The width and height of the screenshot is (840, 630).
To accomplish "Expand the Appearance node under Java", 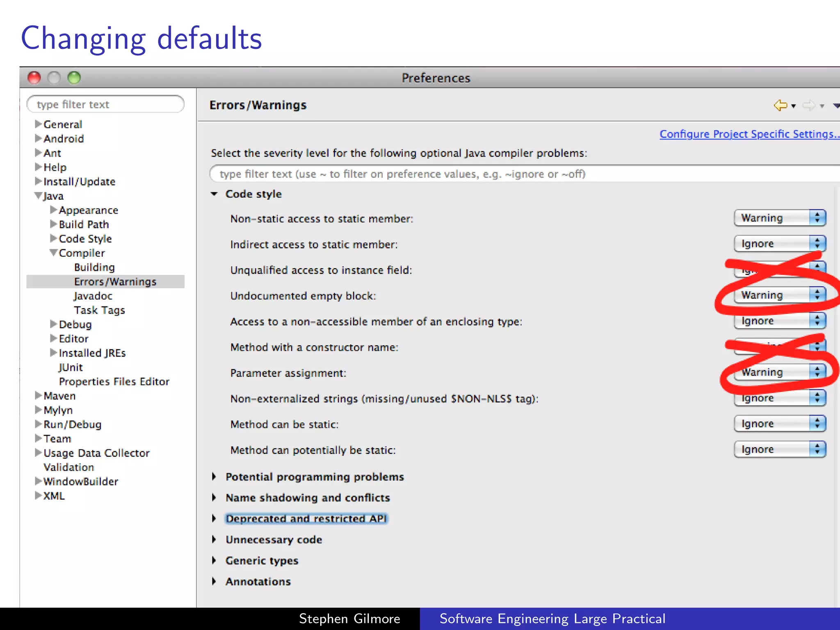I will [54, 210].
